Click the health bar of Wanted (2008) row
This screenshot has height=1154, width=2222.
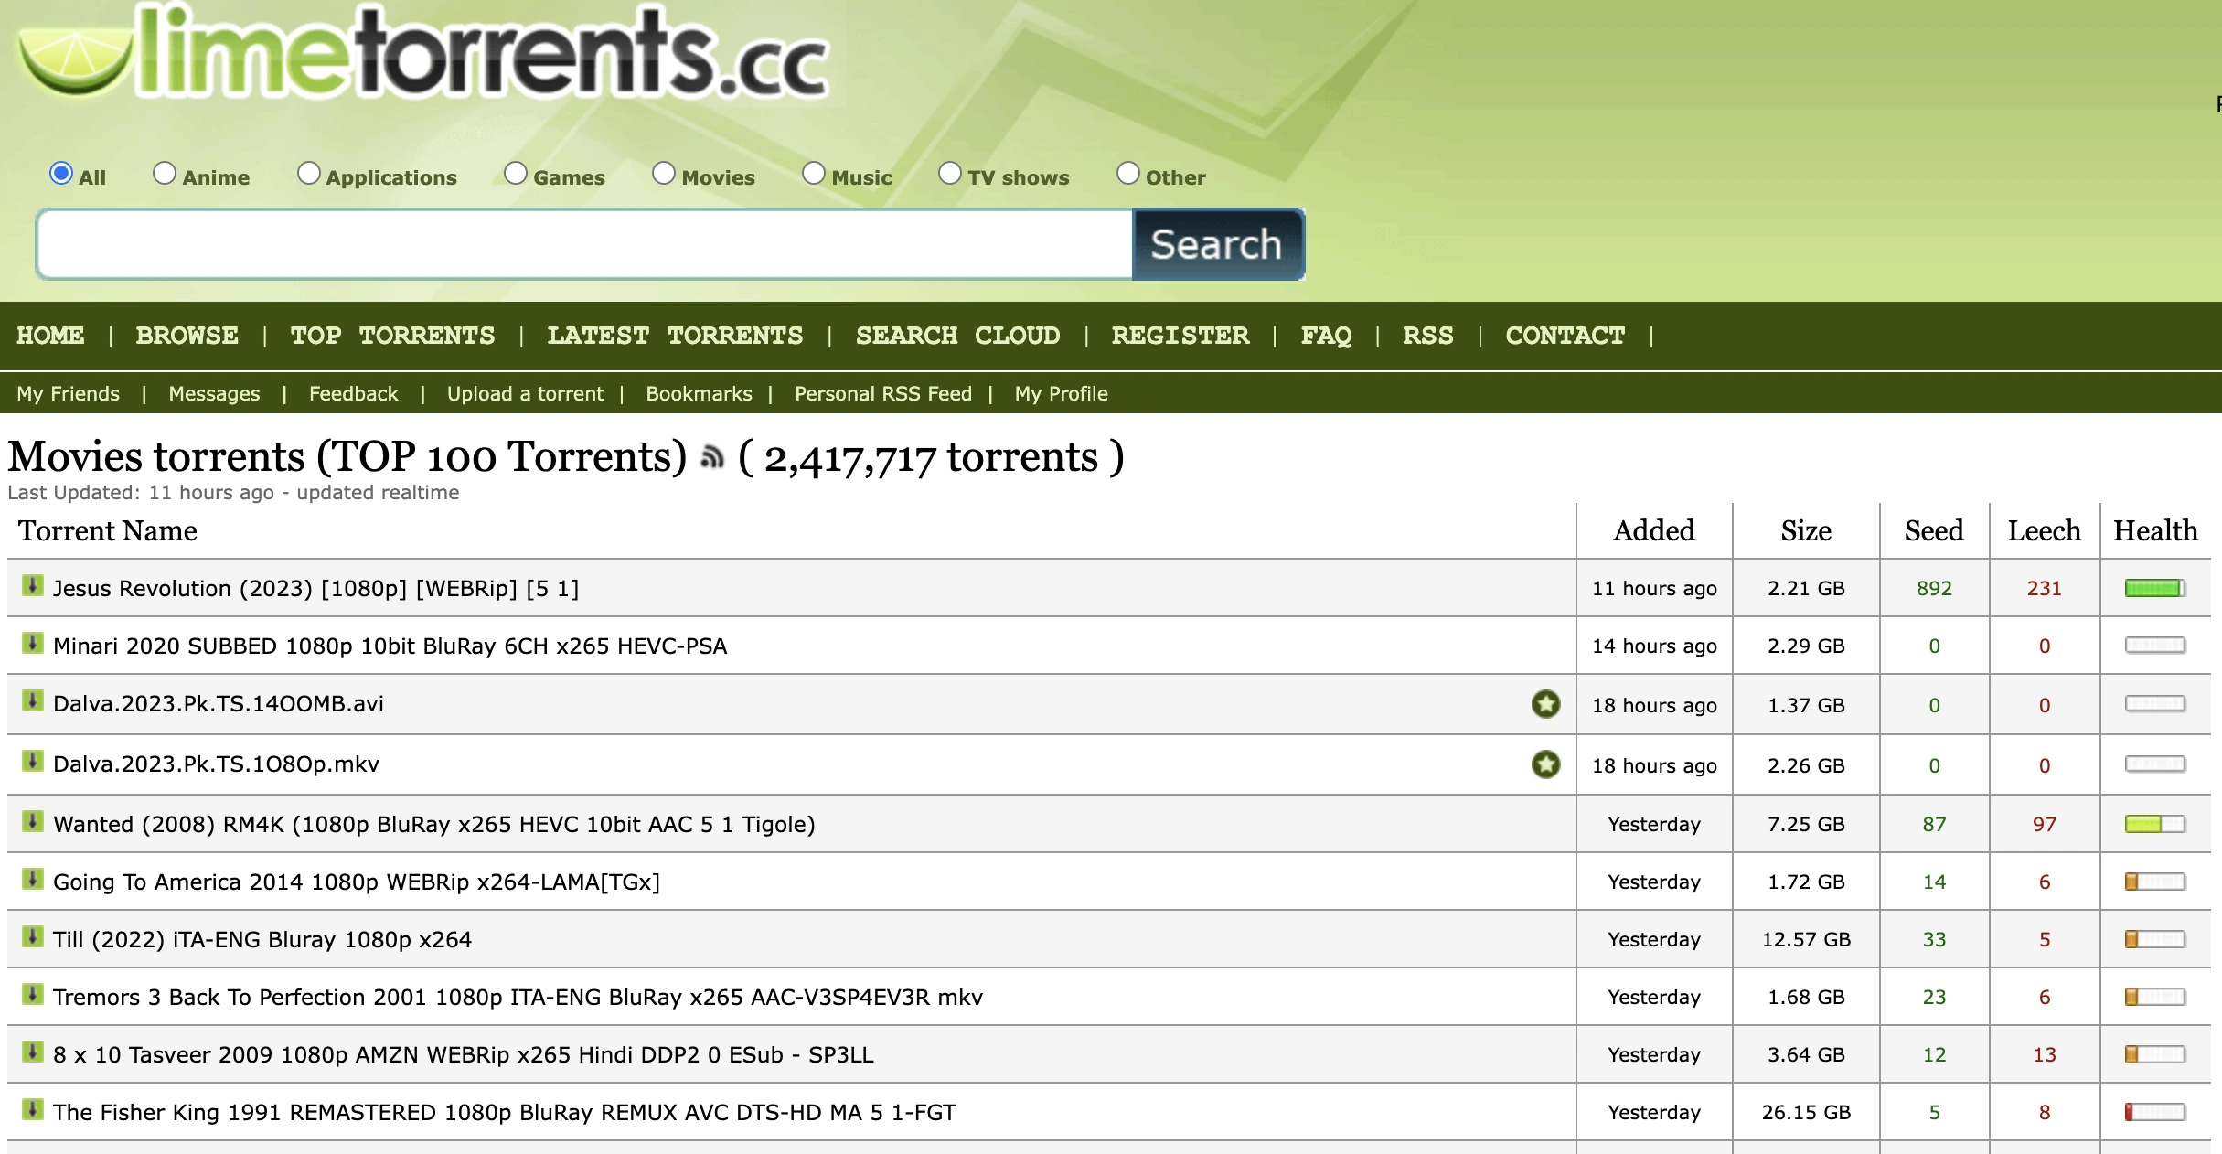(x=2155, y=825)
